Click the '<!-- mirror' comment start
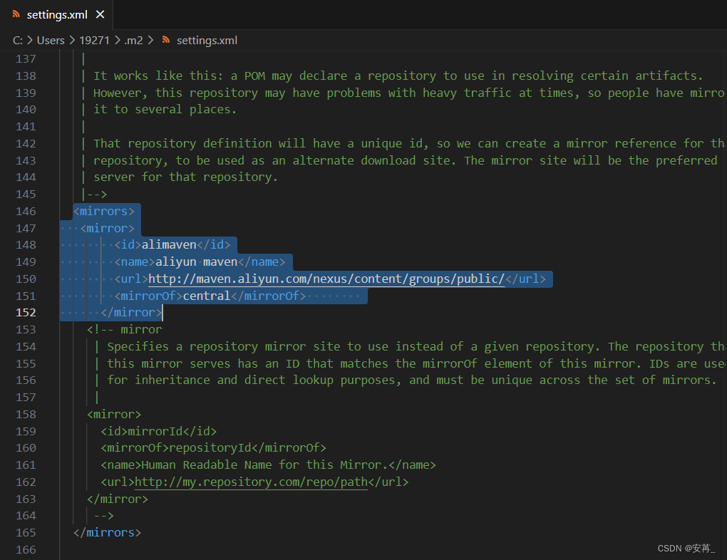 pyautogui.click(x=125, y=330)
